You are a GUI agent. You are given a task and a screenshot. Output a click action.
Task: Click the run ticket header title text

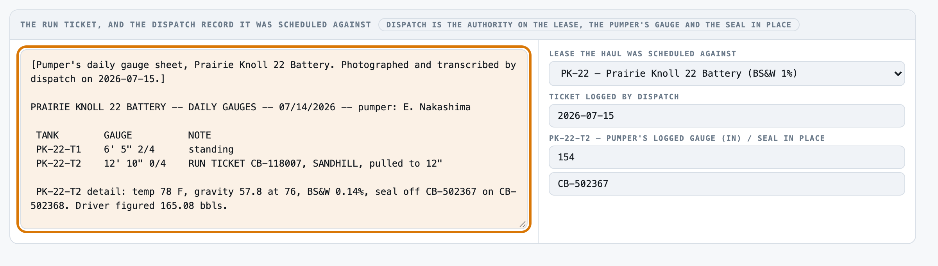pyautogui.click(x=195, y=25)
